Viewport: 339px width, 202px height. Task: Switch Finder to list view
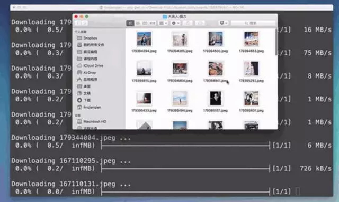tap(138, 23)
